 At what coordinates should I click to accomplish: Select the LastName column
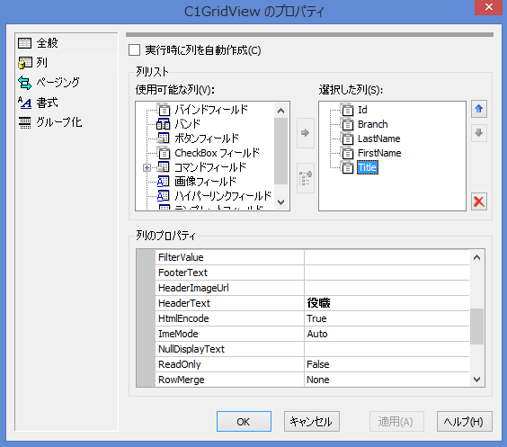click(379, 139)
